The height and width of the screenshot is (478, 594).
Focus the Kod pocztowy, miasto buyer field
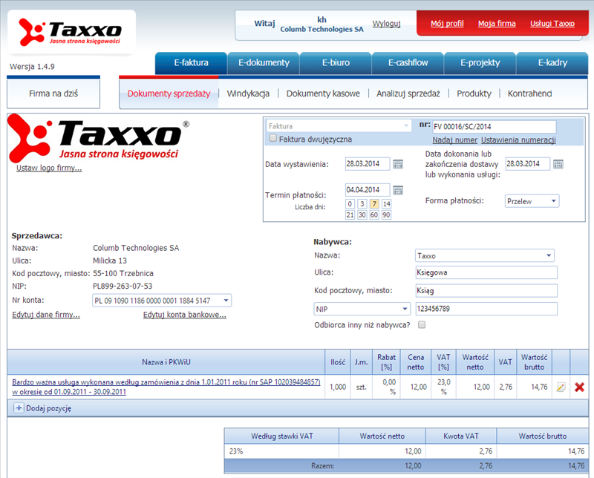[x=486, y=290]
